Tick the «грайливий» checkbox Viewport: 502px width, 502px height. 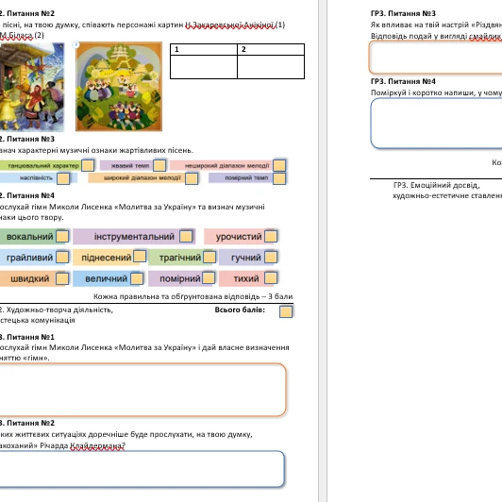62,257
